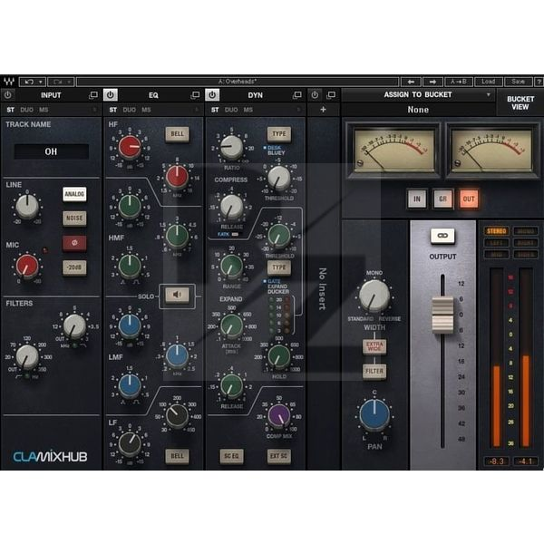Open the undo history dropdown arrow

tap(41, 82)
